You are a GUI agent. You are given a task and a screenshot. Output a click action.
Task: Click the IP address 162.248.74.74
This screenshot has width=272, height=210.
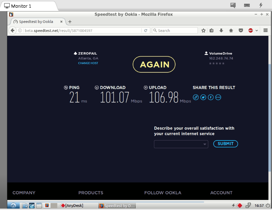coord(221,58)
